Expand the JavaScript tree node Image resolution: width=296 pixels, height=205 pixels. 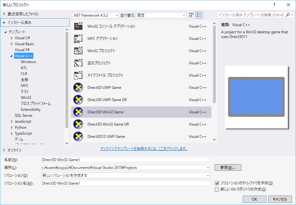point(12,121)
